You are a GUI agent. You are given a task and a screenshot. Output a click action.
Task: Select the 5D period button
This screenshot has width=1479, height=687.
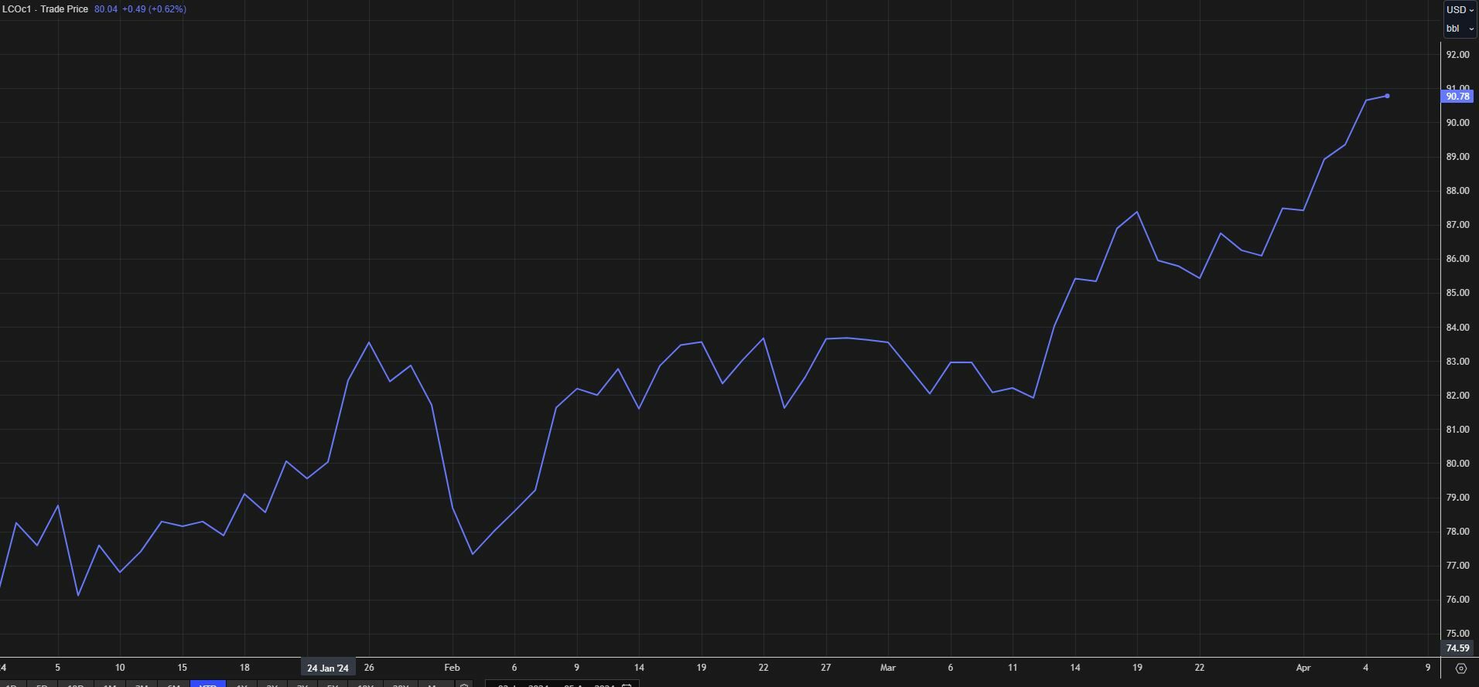(x=43, y=684)
